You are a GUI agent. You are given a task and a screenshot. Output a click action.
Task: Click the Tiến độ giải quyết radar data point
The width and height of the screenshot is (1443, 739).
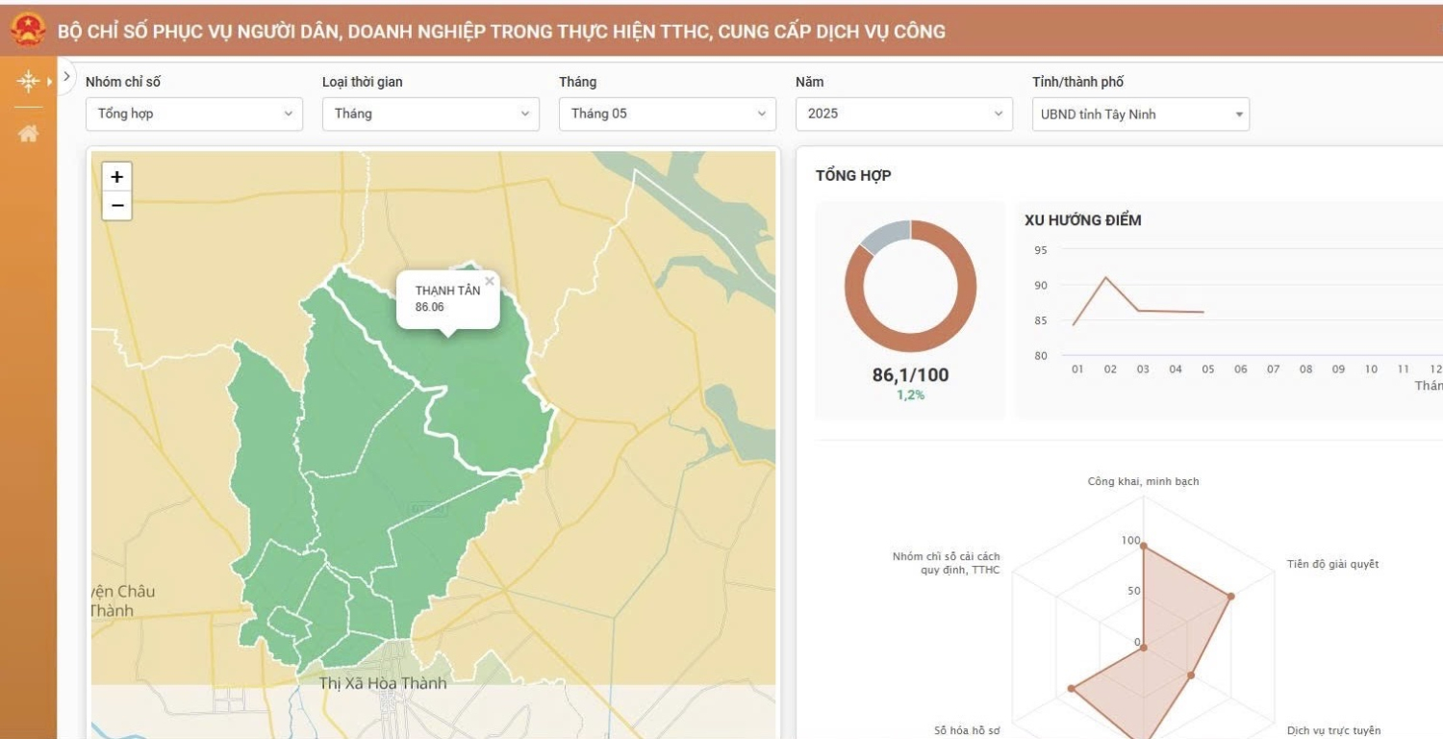pos(1230,597)
